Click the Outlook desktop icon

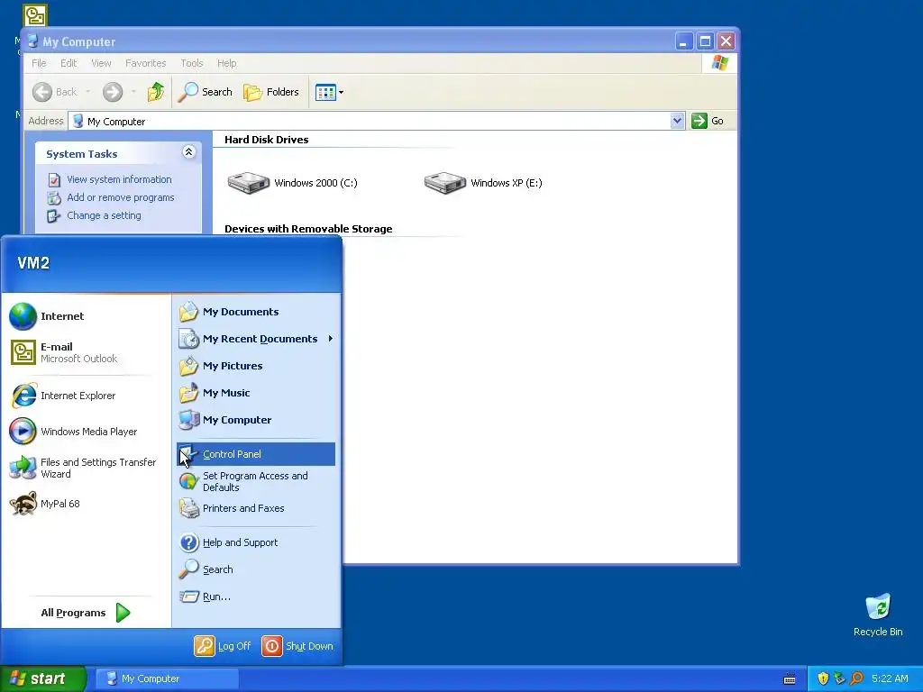click(x=35, y=15)
